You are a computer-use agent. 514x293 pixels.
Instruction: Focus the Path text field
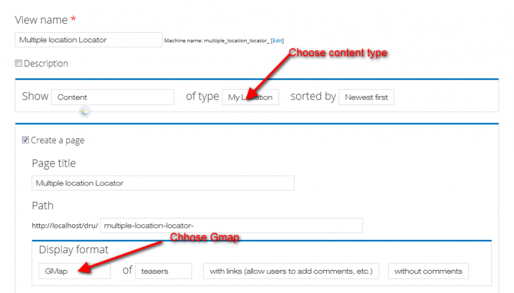point(231,225)
